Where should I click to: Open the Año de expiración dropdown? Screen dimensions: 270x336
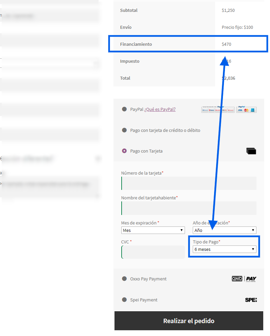point(224,230)
